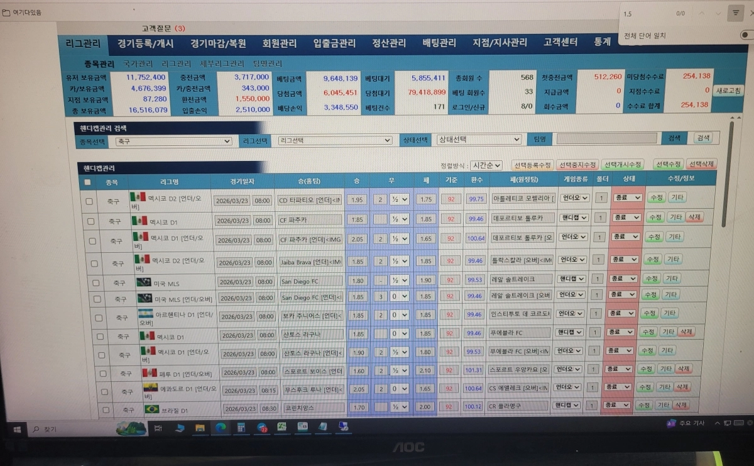754x466 pixels.
Task: Click the 1.95 win odds field for CD 타파티오
Action: click(357, 199)
